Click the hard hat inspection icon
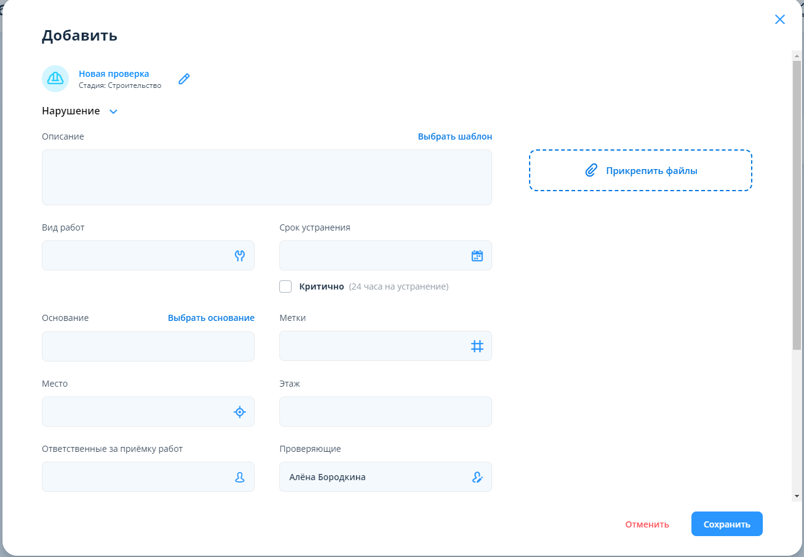Viewport: 804px width, 557px height. pos(55,79)
